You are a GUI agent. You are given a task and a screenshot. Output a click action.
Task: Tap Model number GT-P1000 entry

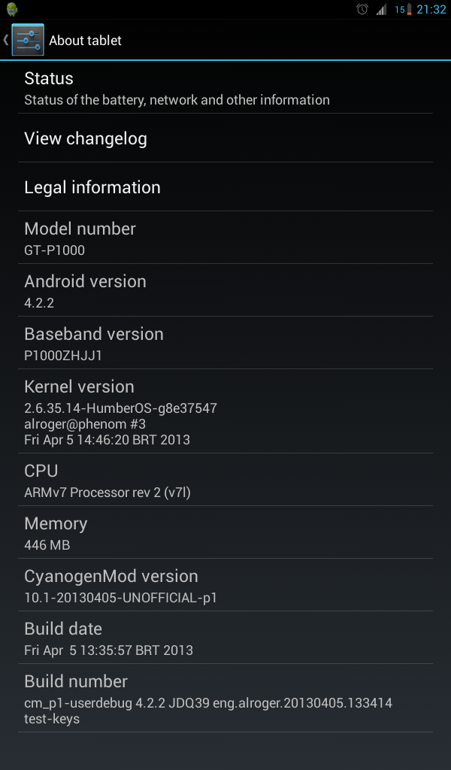[x=225, y=238]
